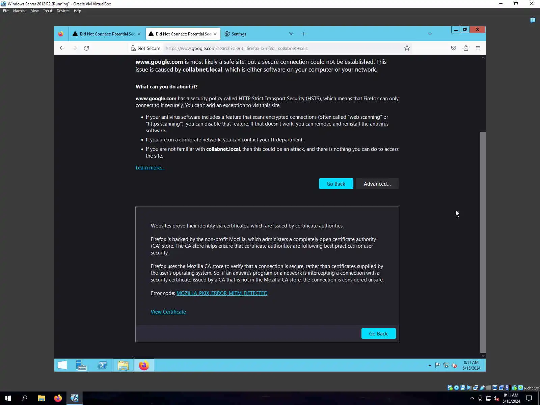Viewport: 540px width, 405px height.
Task: Open VirtualBox Devices menu
Action: click(63, 11)
